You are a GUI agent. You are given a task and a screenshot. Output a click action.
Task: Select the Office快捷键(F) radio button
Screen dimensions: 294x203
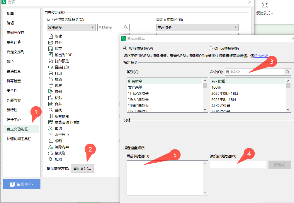pos(210,49)
